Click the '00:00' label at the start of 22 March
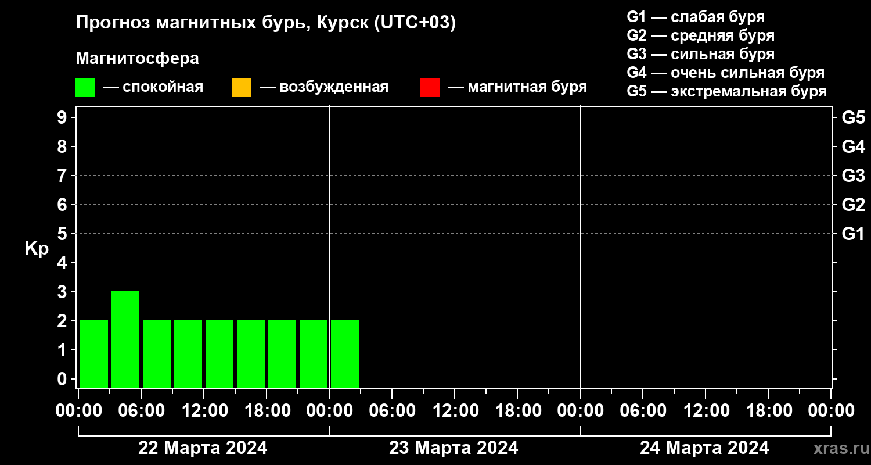Viewport: 871px width, 465px height. pos(78,410)
